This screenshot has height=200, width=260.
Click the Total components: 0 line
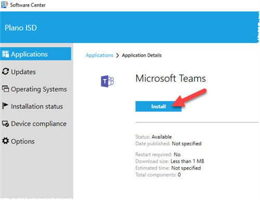[158, 174]
